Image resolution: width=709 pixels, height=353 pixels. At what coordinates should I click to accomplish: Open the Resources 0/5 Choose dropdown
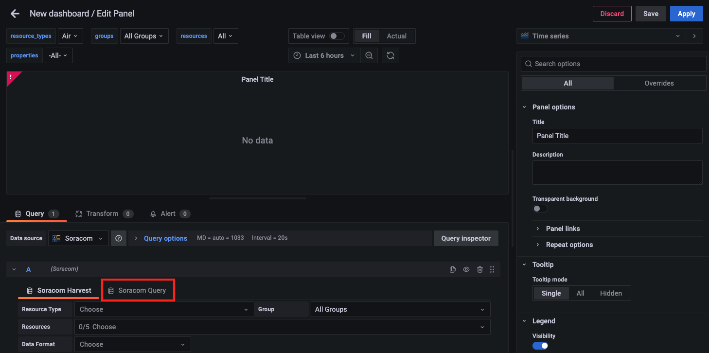pyautogui.click(x=282, y=327)
